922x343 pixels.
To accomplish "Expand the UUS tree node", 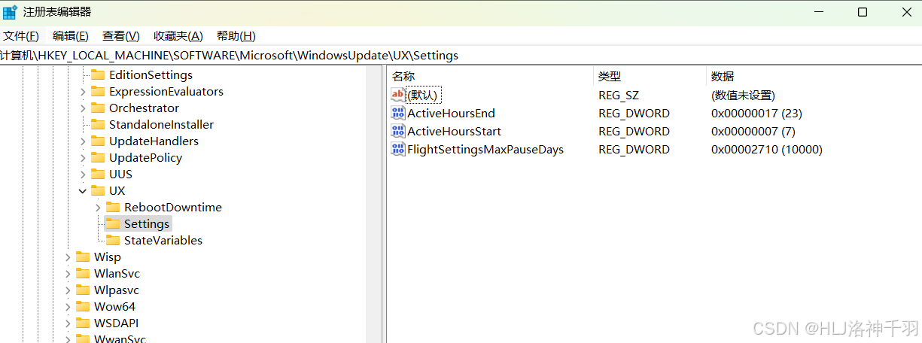I will pyautogui.click(x=83, y=175).
